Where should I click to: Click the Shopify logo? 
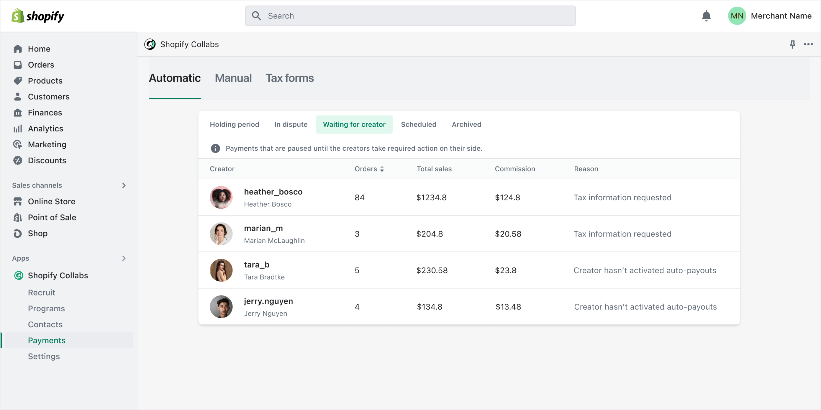[38, 16]
